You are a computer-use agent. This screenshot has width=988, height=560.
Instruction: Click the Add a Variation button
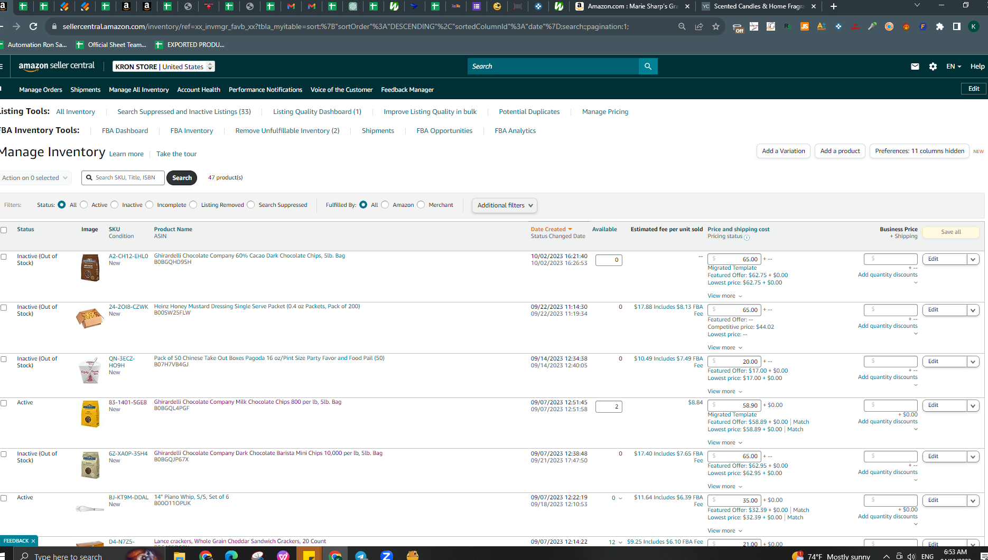784,151
